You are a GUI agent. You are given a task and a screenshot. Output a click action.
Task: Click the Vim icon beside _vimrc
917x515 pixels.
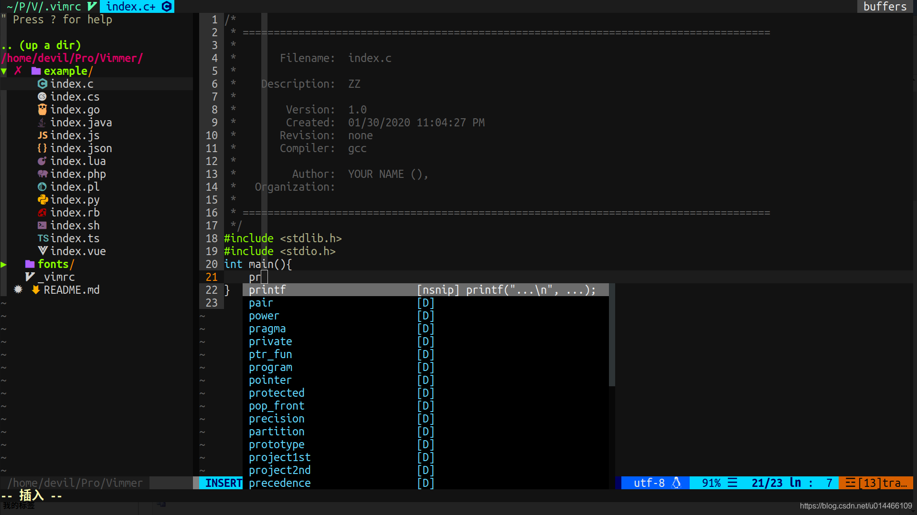coord(30,277)
